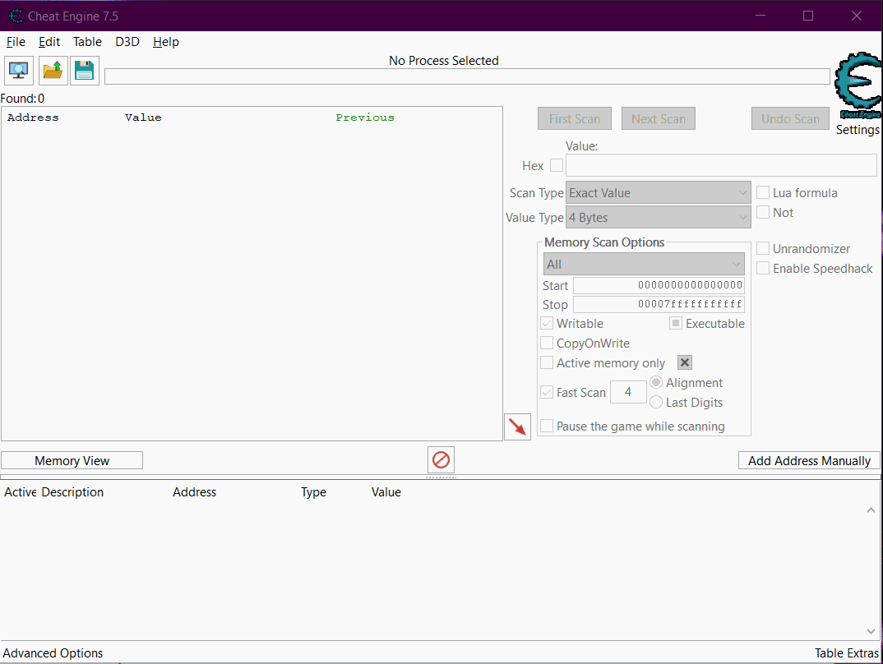
Task: Click the scan progress bar
Action: 468,76
